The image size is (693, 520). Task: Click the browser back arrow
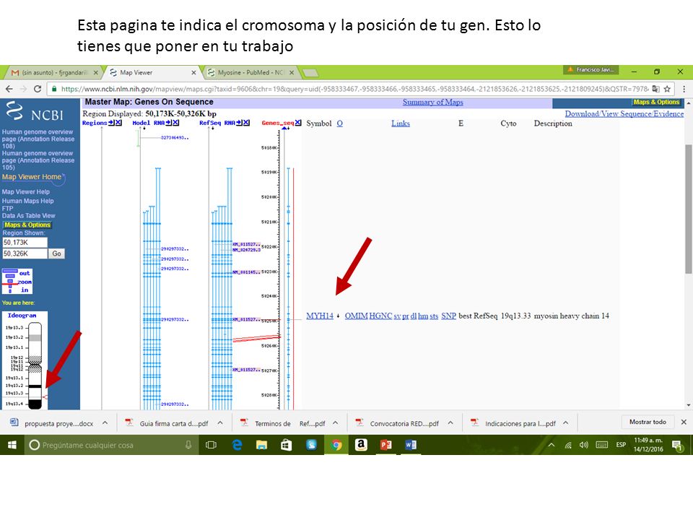(9, 89)
